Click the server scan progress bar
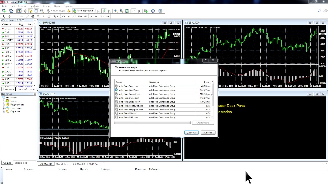The height and width of the screenshot is (184, 328). click(152, 123)
